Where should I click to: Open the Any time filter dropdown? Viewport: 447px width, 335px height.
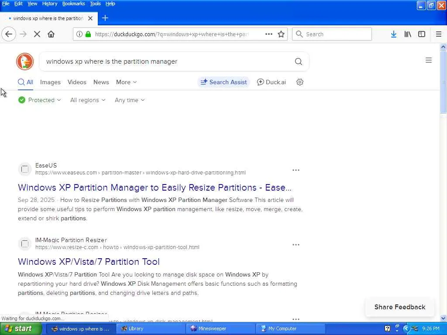pos(130,100)
